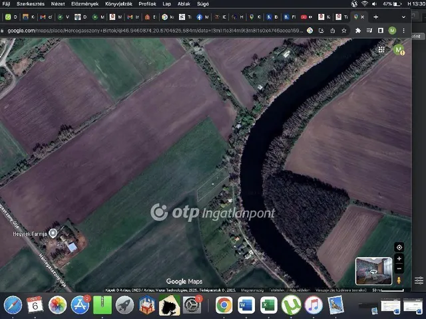Click the volume icon in menu bar
The height and width of the screenshot is (319, 426).
(374, 4)
